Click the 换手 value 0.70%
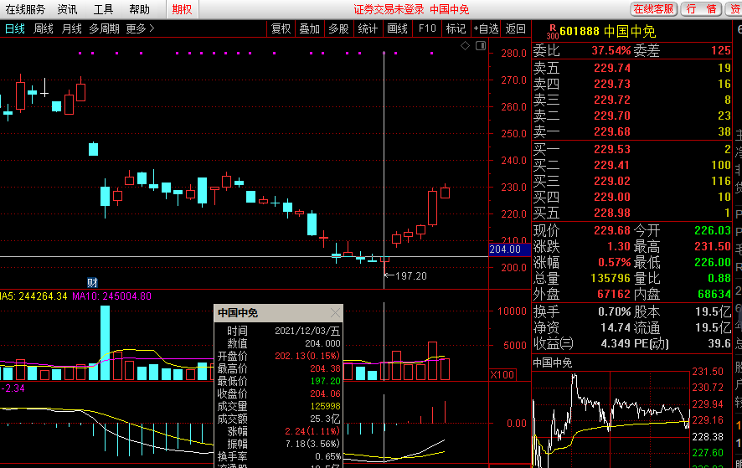Viewport: 742px width, 468px height. point(614,311)
